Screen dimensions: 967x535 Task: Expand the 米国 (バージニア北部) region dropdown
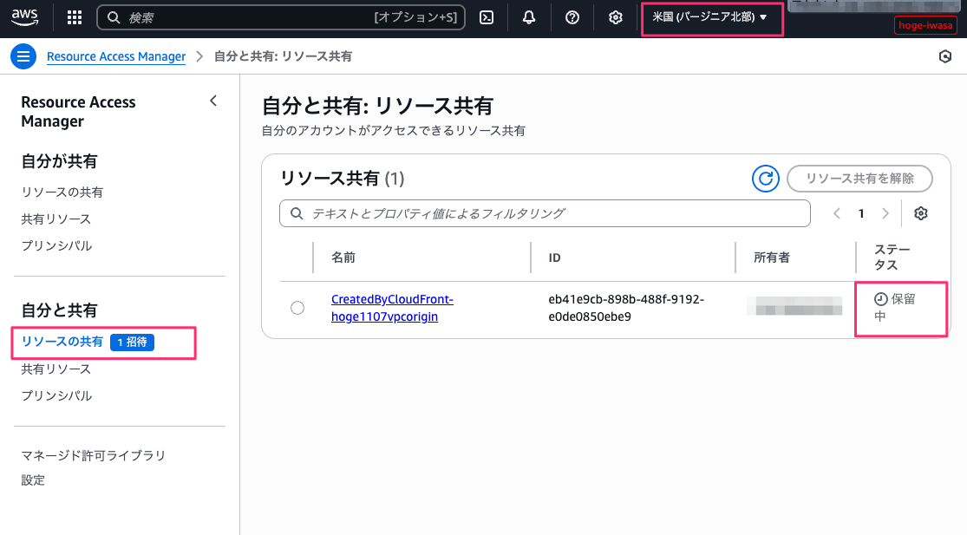[x=710, y=17]
